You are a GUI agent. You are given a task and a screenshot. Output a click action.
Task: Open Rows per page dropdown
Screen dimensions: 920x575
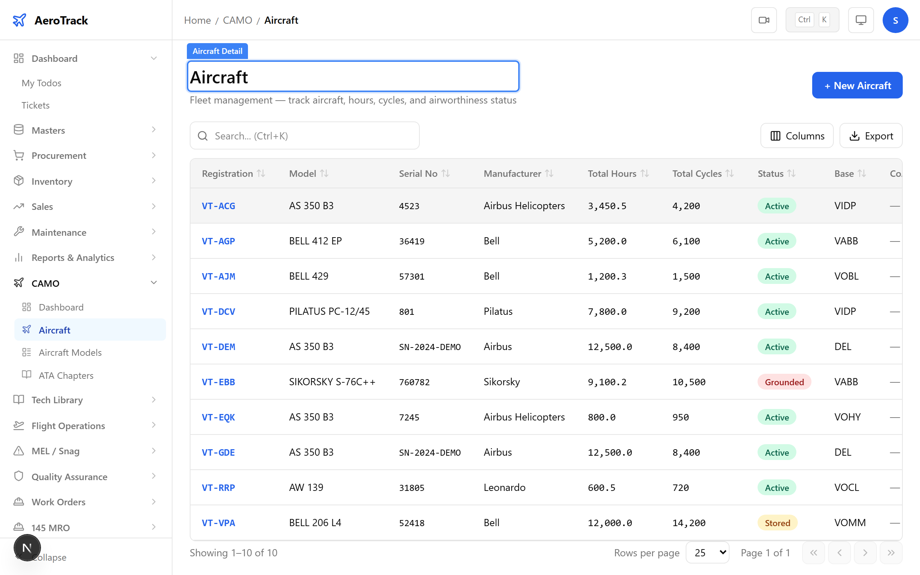(708, 553)
